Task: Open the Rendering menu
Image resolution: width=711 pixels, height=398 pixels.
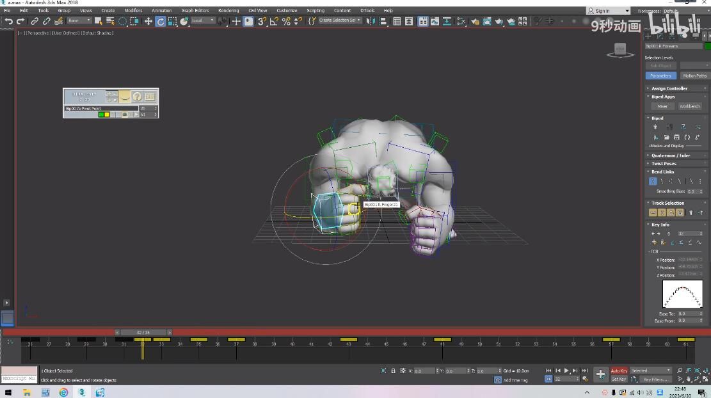Action: point(228,10)
